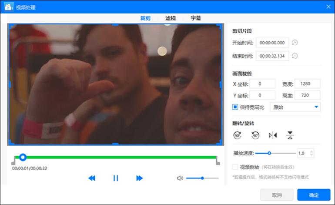Click the top-center crop handle

point(115,25)
